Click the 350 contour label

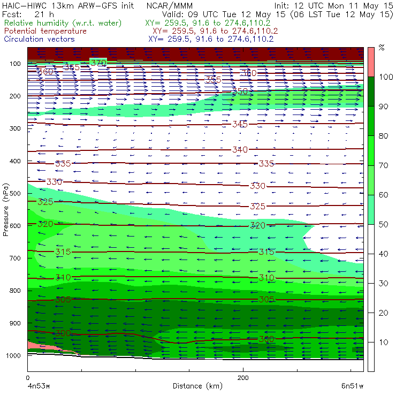coord(240,91)
